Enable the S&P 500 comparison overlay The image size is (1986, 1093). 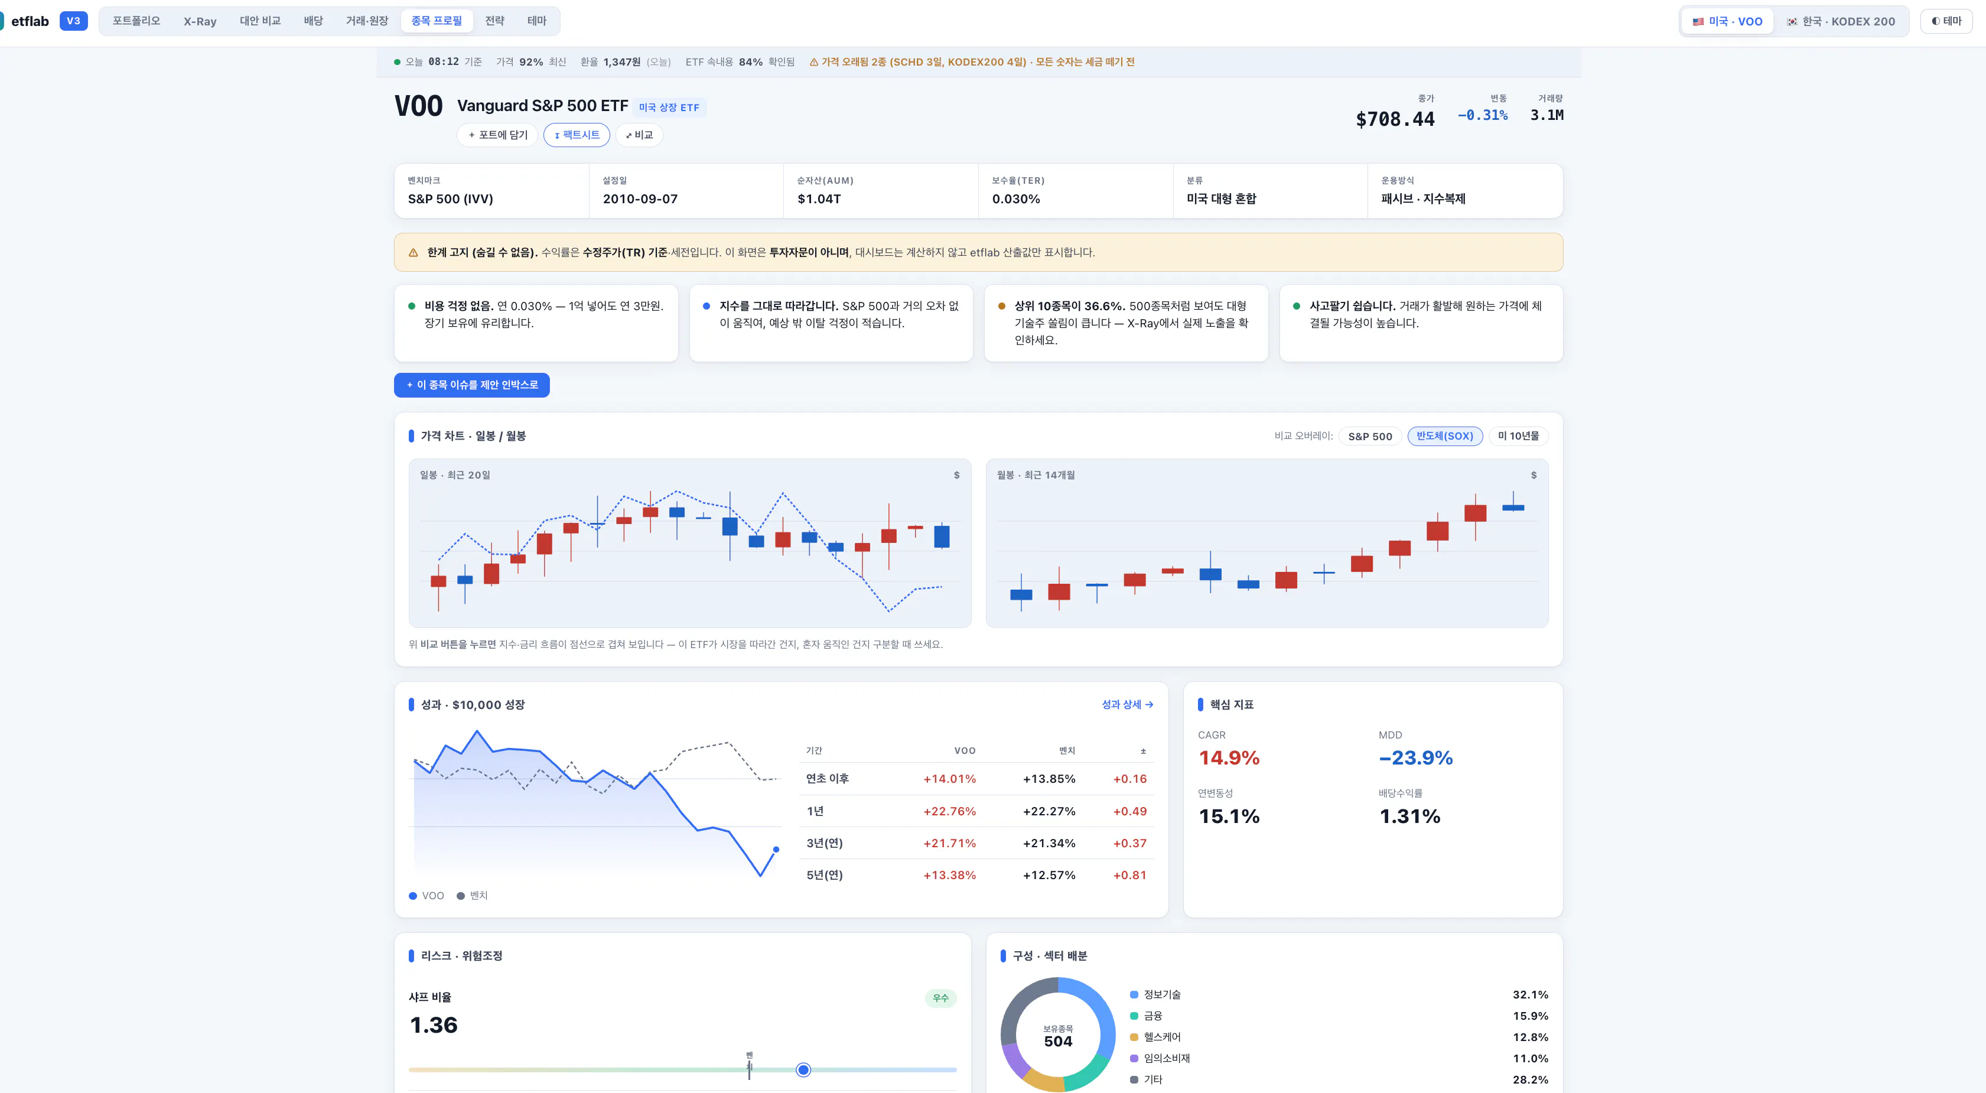pyautogui.click(x=1370, y=436)
